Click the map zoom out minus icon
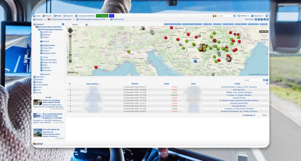The width and height of the screenshot is (301, 161). [x=70, y=61]
